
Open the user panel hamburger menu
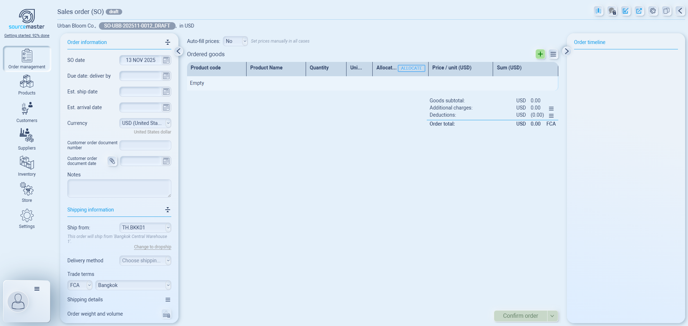37,289
